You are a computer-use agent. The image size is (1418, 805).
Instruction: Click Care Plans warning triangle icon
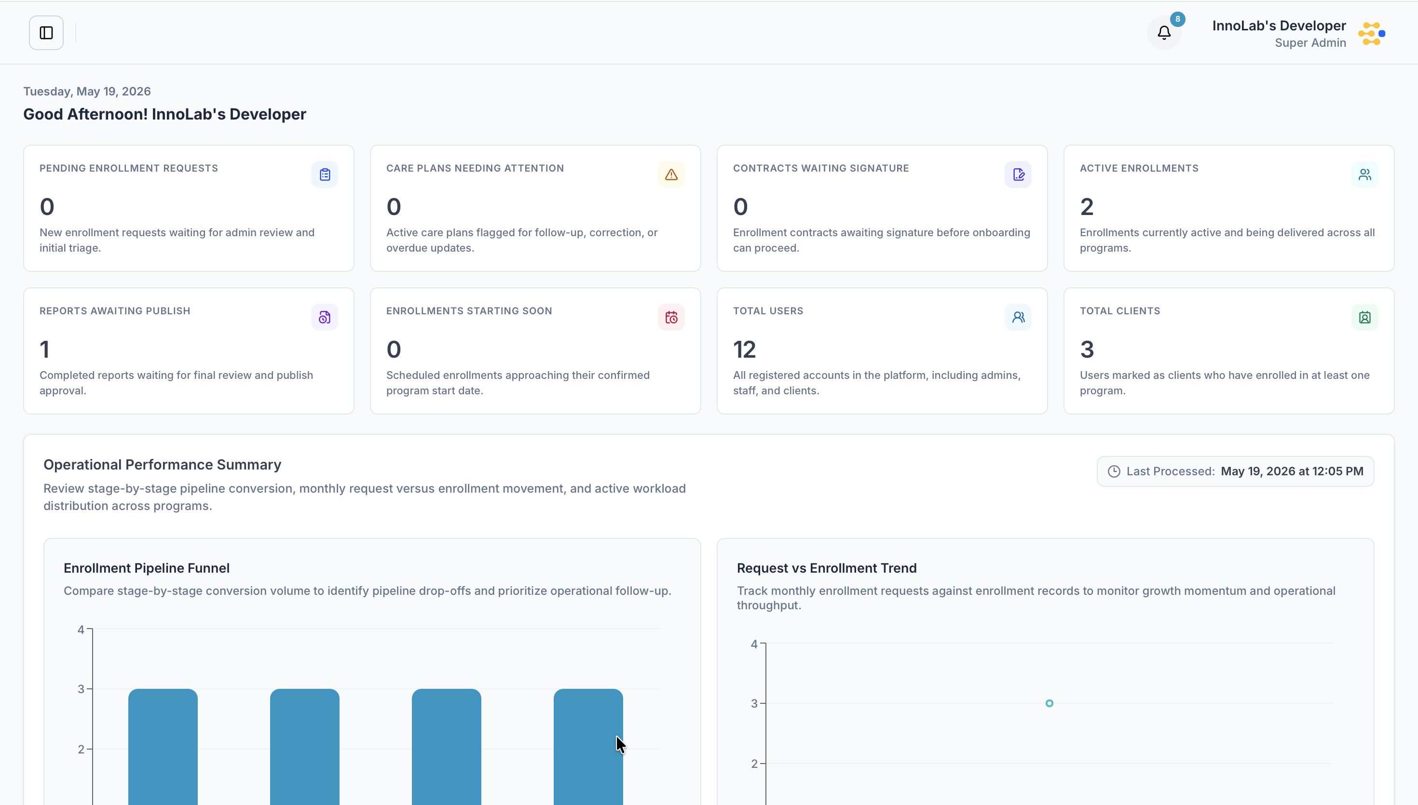[671, 174]
